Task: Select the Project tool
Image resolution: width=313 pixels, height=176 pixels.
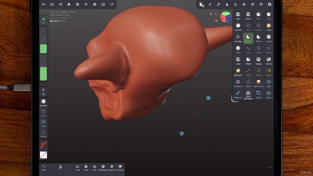Action: click(268, 49)
